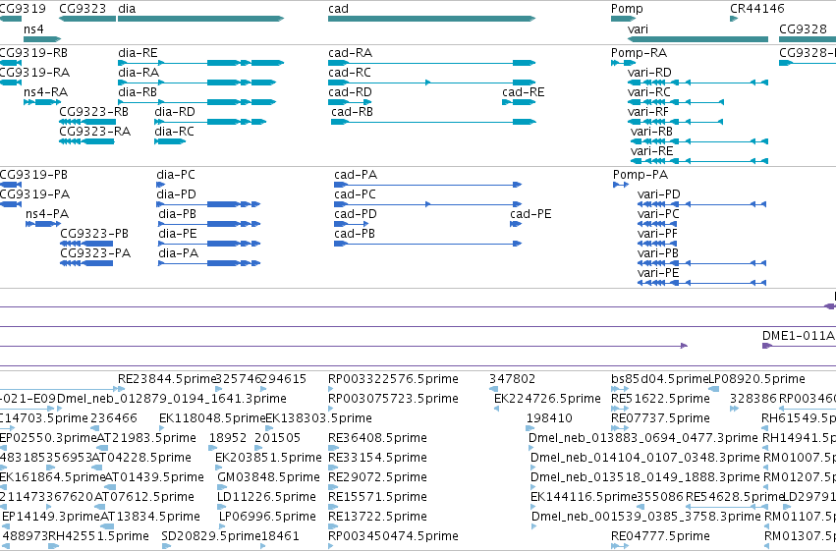Click the CG9323 gene label in top track
The height and width of the screenshot is (551, 836).
[x=83, y=9]
